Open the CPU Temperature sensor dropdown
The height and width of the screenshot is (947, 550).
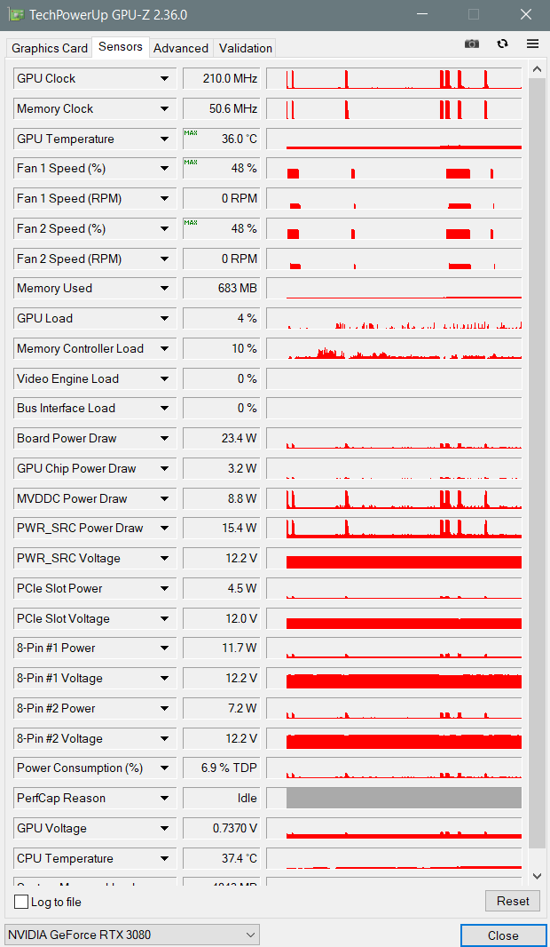coord(164,859)
